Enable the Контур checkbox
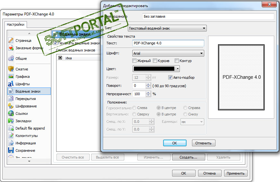280x182 pixels. 177,61
